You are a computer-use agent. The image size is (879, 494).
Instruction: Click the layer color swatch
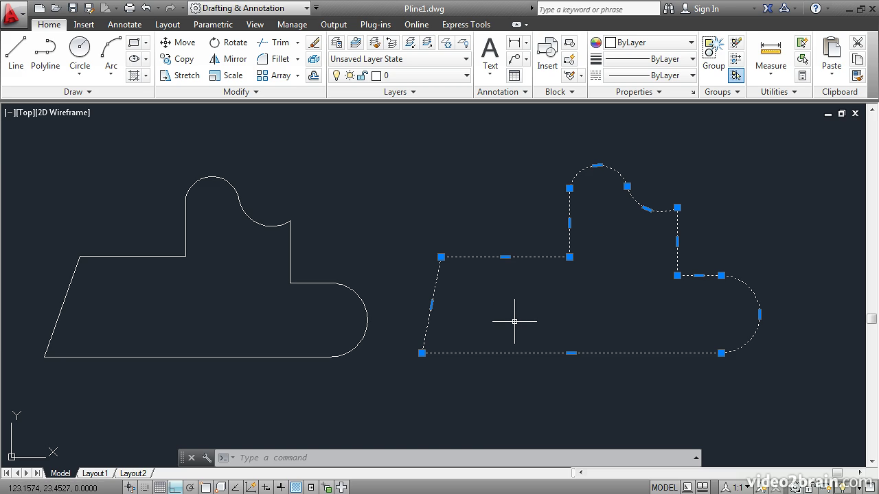[376, 75]
